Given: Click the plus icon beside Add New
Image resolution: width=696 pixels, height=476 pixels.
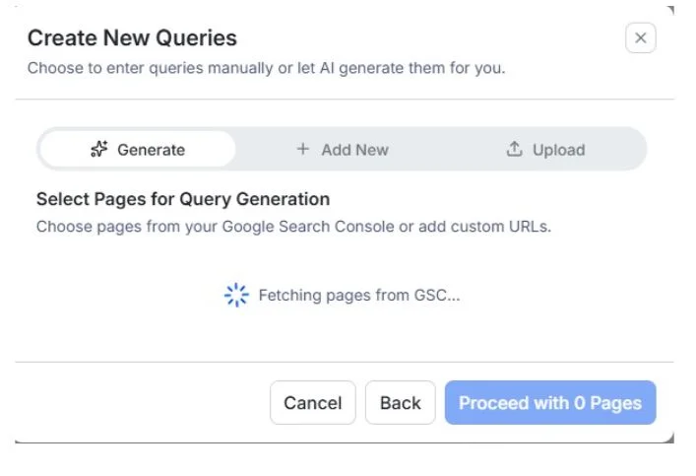Looking at the screenshot, I should [302, 150].
